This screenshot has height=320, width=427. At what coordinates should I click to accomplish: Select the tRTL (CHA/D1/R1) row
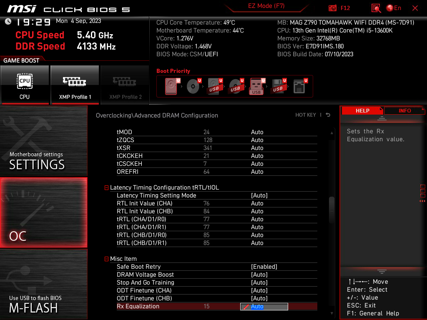[217, 227]
